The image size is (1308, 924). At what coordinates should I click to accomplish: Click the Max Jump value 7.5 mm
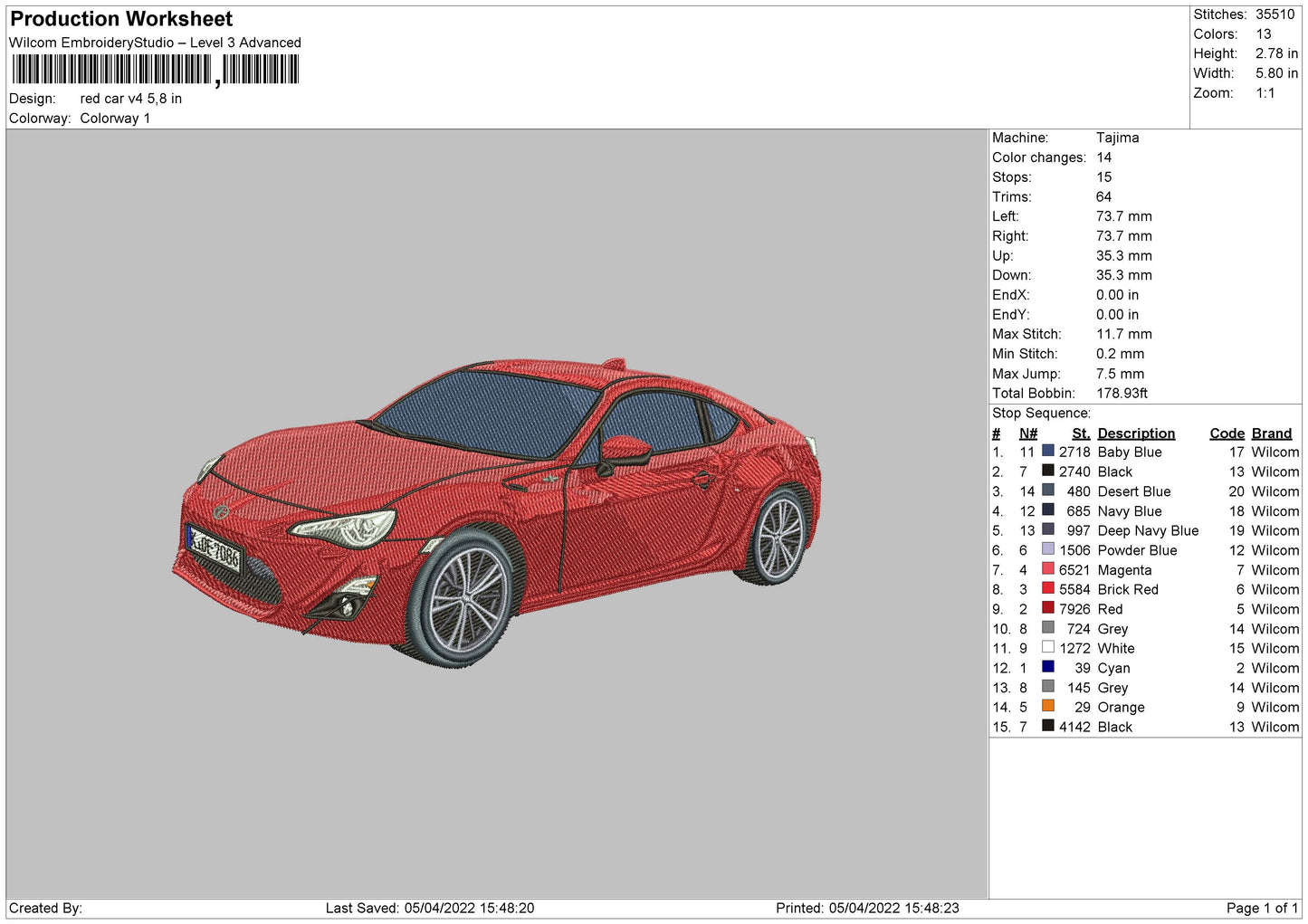[x=1121, y=374]
